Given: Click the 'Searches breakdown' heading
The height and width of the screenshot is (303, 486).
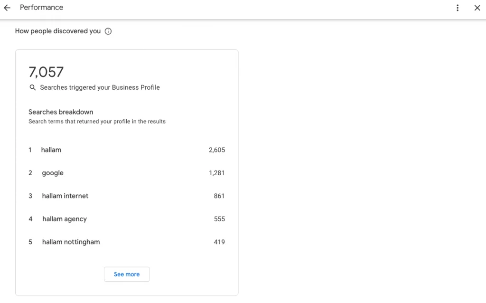Looking at the screenshot, I should pyautogui.click(x=61, y=112).
